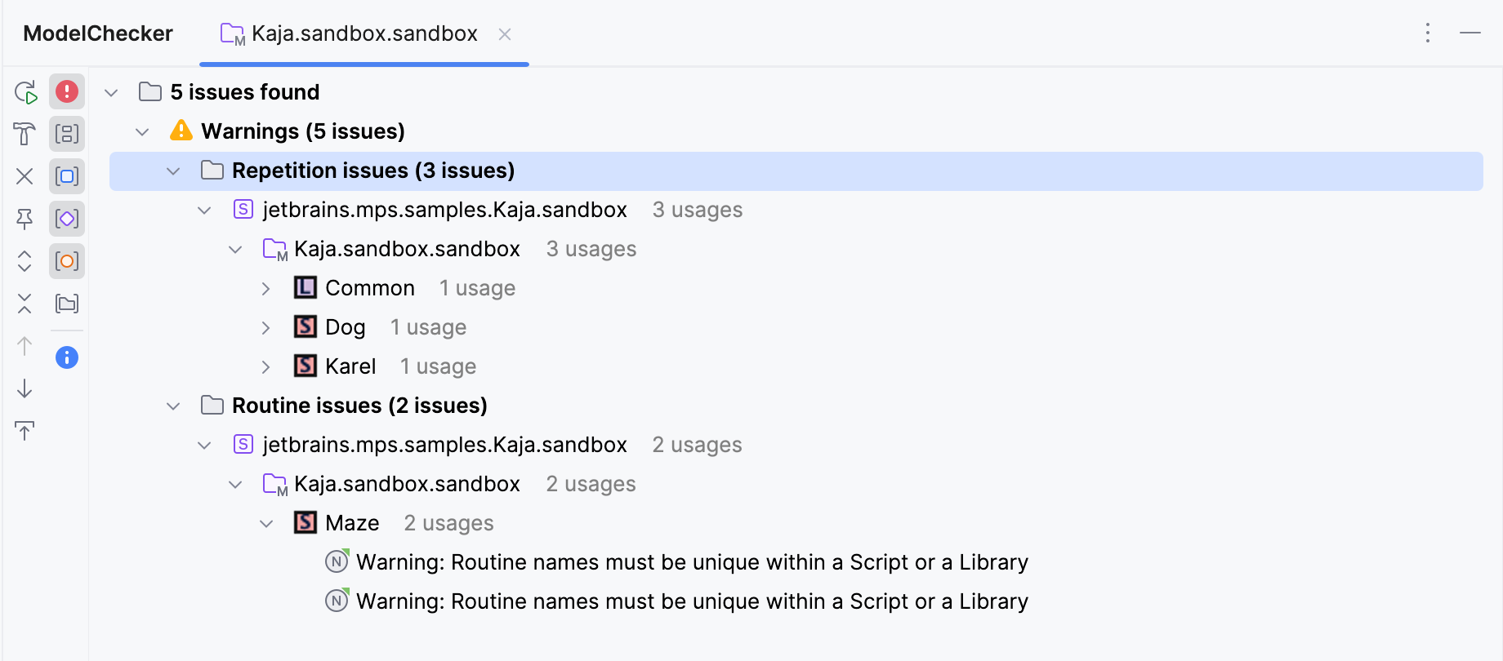1503x661 pixels.
Task: Select the Karel tree item
Action: point(350,366)
